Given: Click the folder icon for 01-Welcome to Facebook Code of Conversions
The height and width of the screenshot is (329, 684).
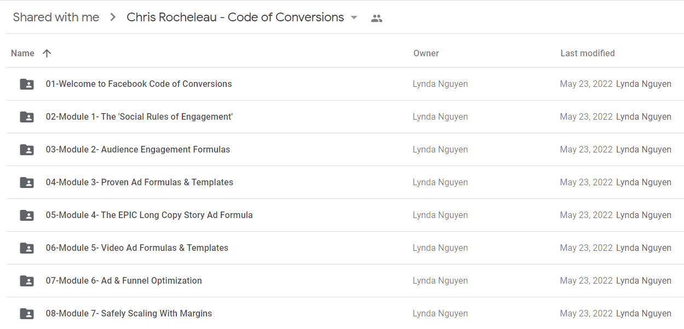Looking at the screenshot, I should 26,84.
